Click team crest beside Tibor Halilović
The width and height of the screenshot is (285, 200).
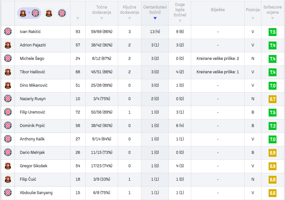pyautogui.click(x=8, y=72)
